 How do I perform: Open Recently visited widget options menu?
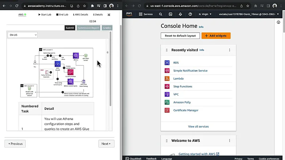(230, 50)
